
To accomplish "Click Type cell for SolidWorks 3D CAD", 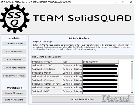I will point(72,66).
